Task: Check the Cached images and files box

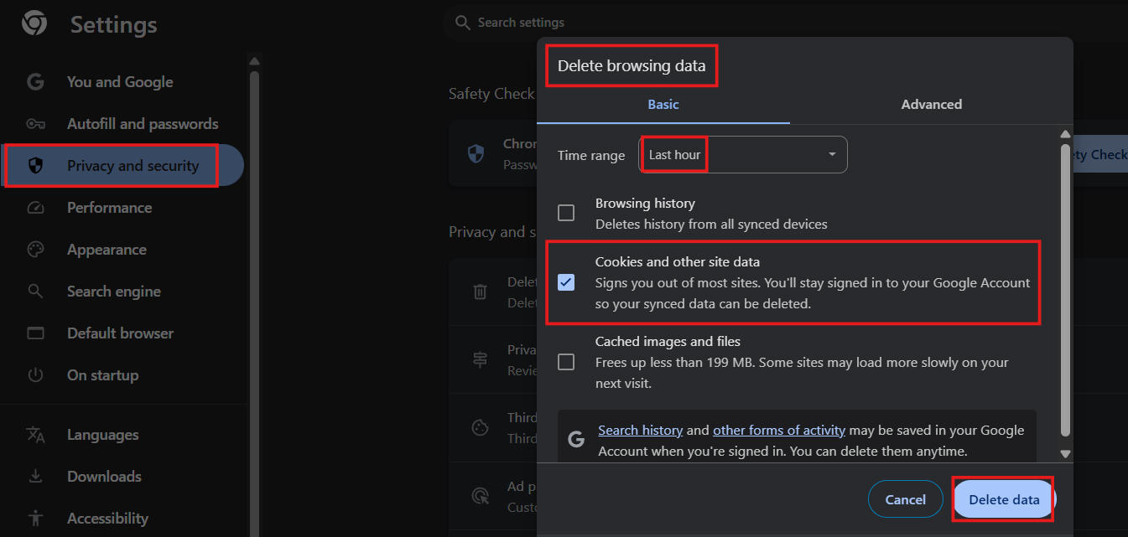Action: tap(566, 362)
